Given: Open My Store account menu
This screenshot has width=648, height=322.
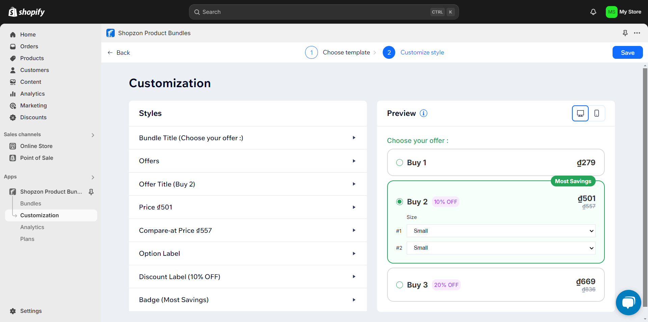Looking at the screenshot, I should (x=624, y=12).
